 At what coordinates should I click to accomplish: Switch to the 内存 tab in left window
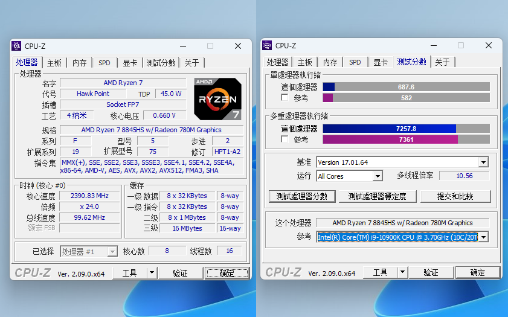click(79, 63)
